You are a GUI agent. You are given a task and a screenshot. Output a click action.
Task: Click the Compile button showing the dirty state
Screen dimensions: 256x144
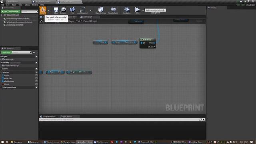[43, 10]
